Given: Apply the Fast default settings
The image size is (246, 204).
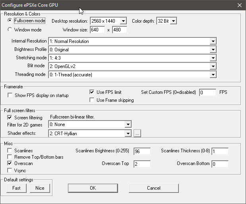Looking at the screenshot, I should pos(16,188).
